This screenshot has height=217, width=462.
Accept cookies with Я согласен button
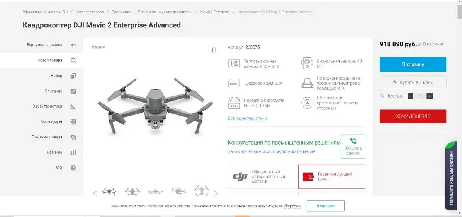click(x=326, y=206)
